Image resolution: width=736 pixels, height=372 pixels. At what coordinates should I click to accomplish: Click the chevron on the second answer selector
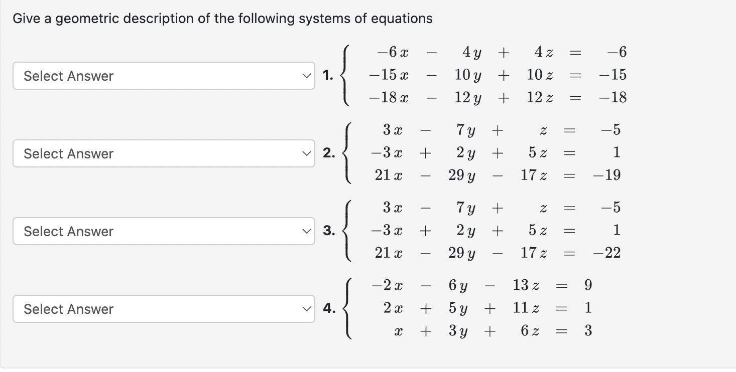pyautogui.click(x=306, y=153)
